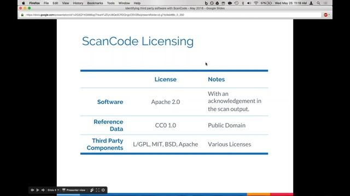
Task: Open the Bookmarks menu
Action: (95, 3)
